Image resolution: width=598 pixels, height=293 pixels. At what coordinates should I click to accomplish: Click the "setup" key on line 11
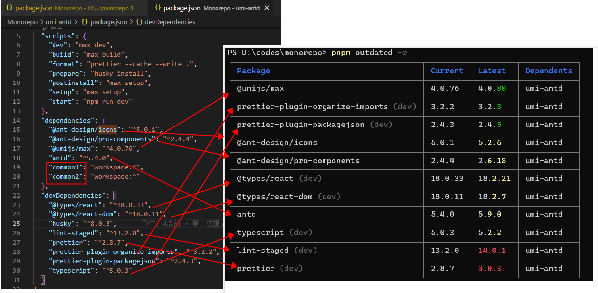[61, 92]
